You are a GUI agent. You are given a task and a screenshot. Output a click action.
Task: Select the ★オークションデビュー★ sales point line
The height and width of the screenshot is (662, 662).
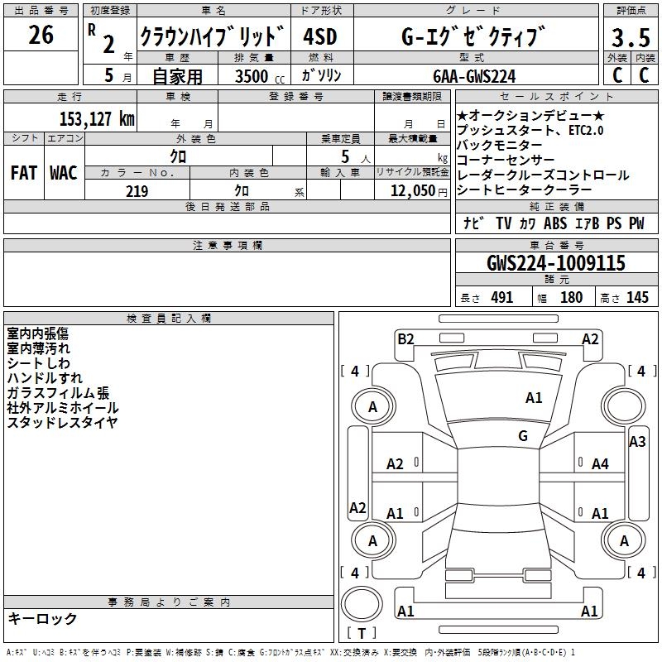(531, 115)
